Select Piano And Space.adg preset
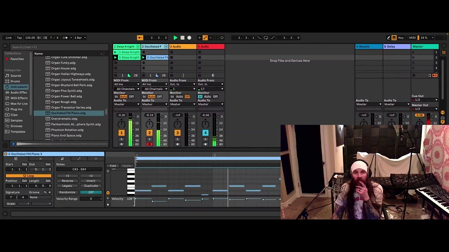The width and height of the screenshot is (449, 252). (66, 135)
